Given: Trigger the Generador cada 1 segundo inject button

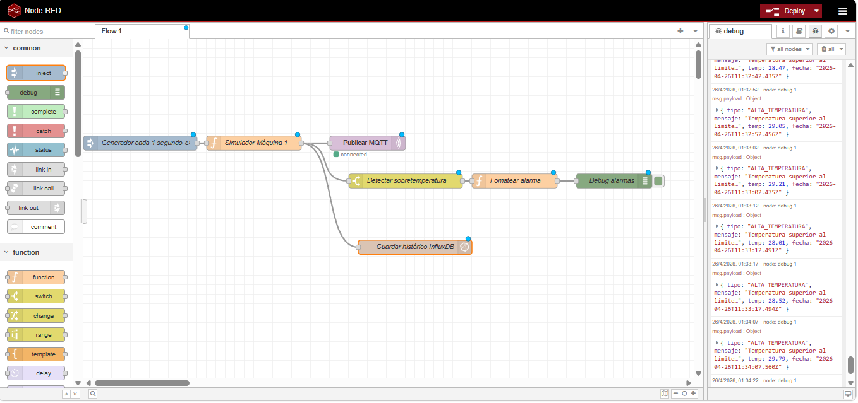Looking at the screenshot, I should pos(89,143).
